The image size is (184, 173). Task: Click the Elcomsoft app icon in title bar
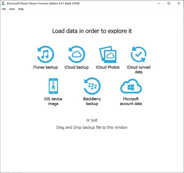point(3,3)
